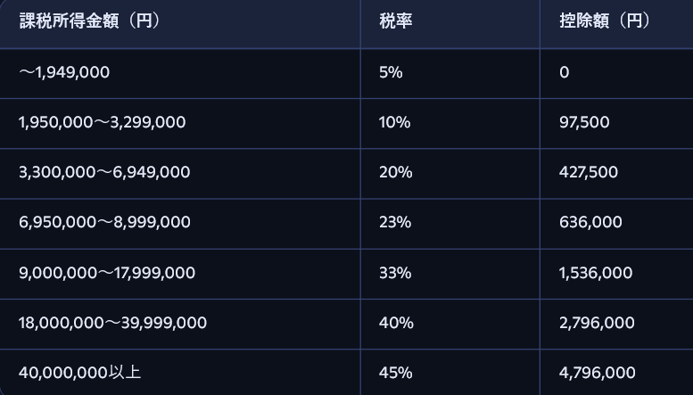Click the 課税所得金額（円） column header
Image resolution: width=693 pixels, height=395 pixels.
pos(89,21)
